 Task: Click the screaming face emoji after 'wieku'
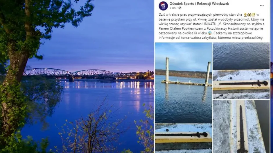(210, 33)
